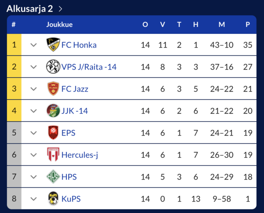The height and width of the screenshot is (213, 264).
Task: Click the KuPS yellow-black crest
Action: [x=53, y=198]
